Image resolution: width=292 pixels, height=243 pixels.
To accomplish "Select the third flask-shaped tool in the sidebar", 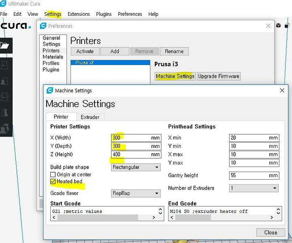I will point(4,97).
